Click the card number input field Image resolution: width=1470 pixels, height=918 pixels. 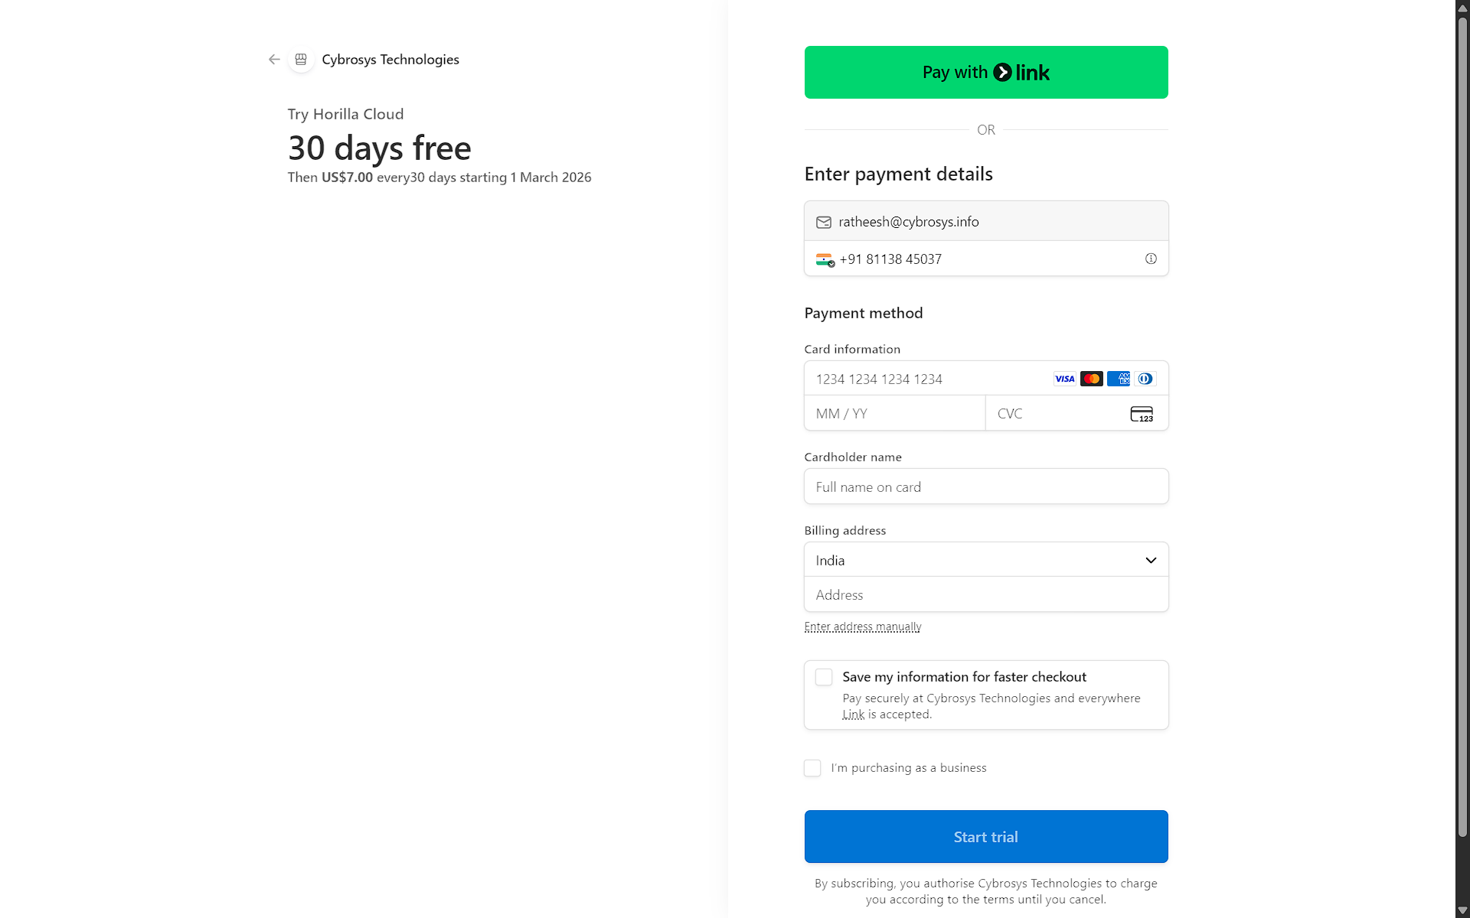tap(919, 379)
